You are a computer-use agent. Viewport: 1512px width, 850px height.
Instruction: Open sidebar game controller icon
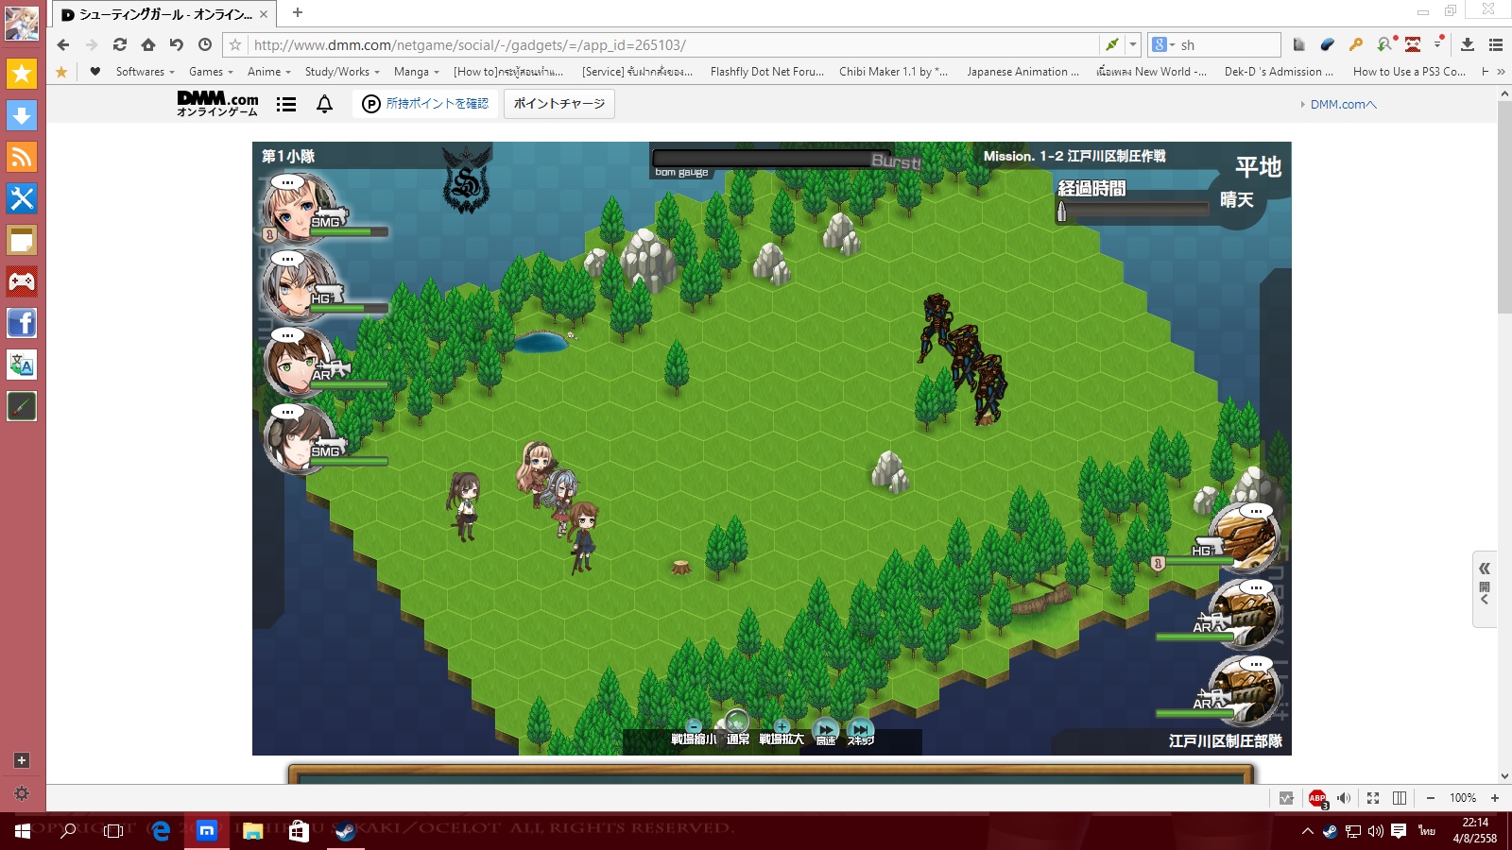coord(22,281)
